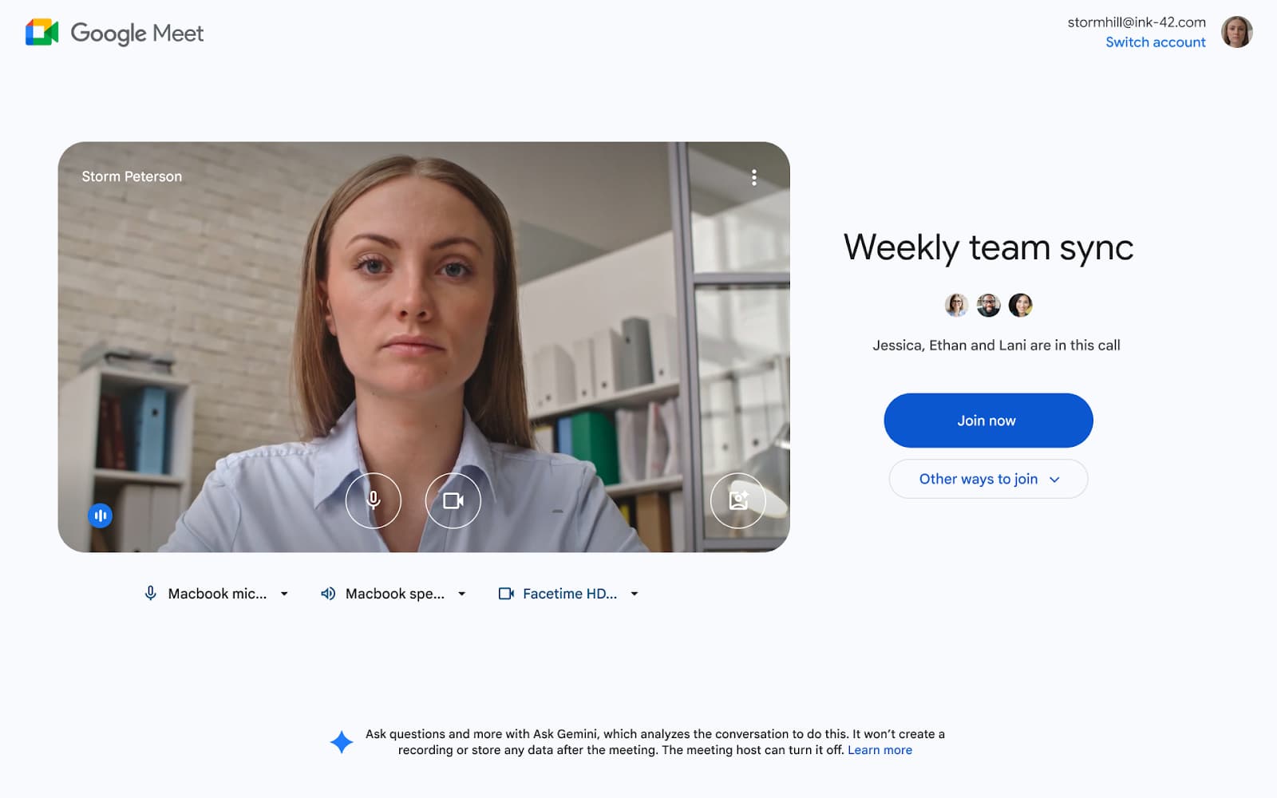This screenshot has width=1277, height=798.
Task: Click the speaker icon beside Macbook speakers
Action: [x=328, y=594]
